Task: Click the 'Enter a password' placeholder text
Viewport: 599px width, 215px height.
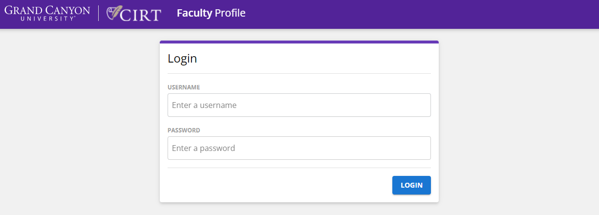Action: point(203,148)
